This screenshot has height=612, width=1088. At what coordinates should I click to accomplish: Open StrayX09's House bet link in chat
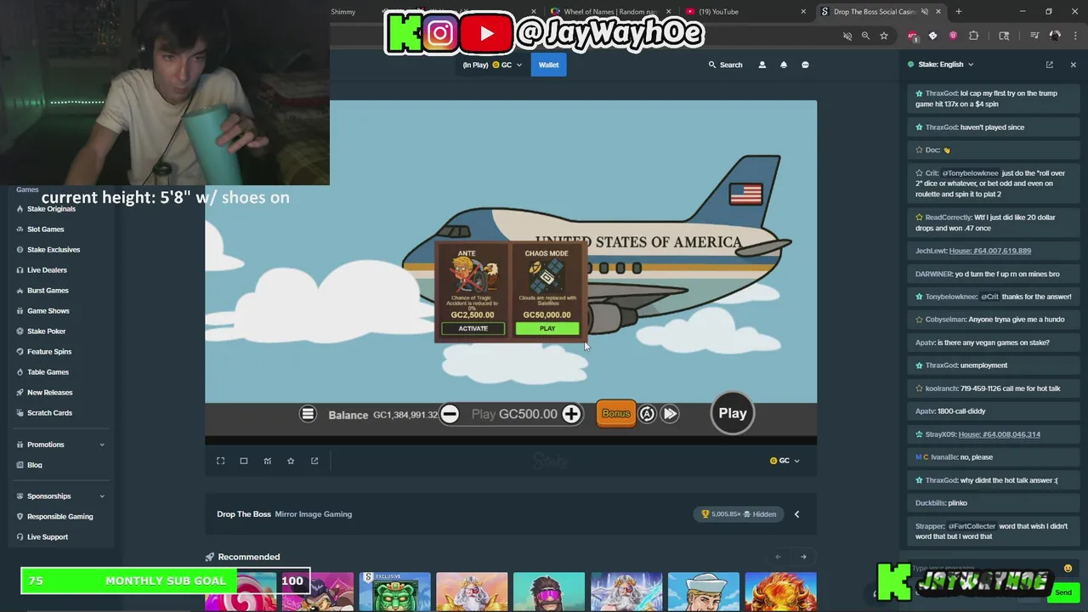pyautogui.click(x=999, y=434)
